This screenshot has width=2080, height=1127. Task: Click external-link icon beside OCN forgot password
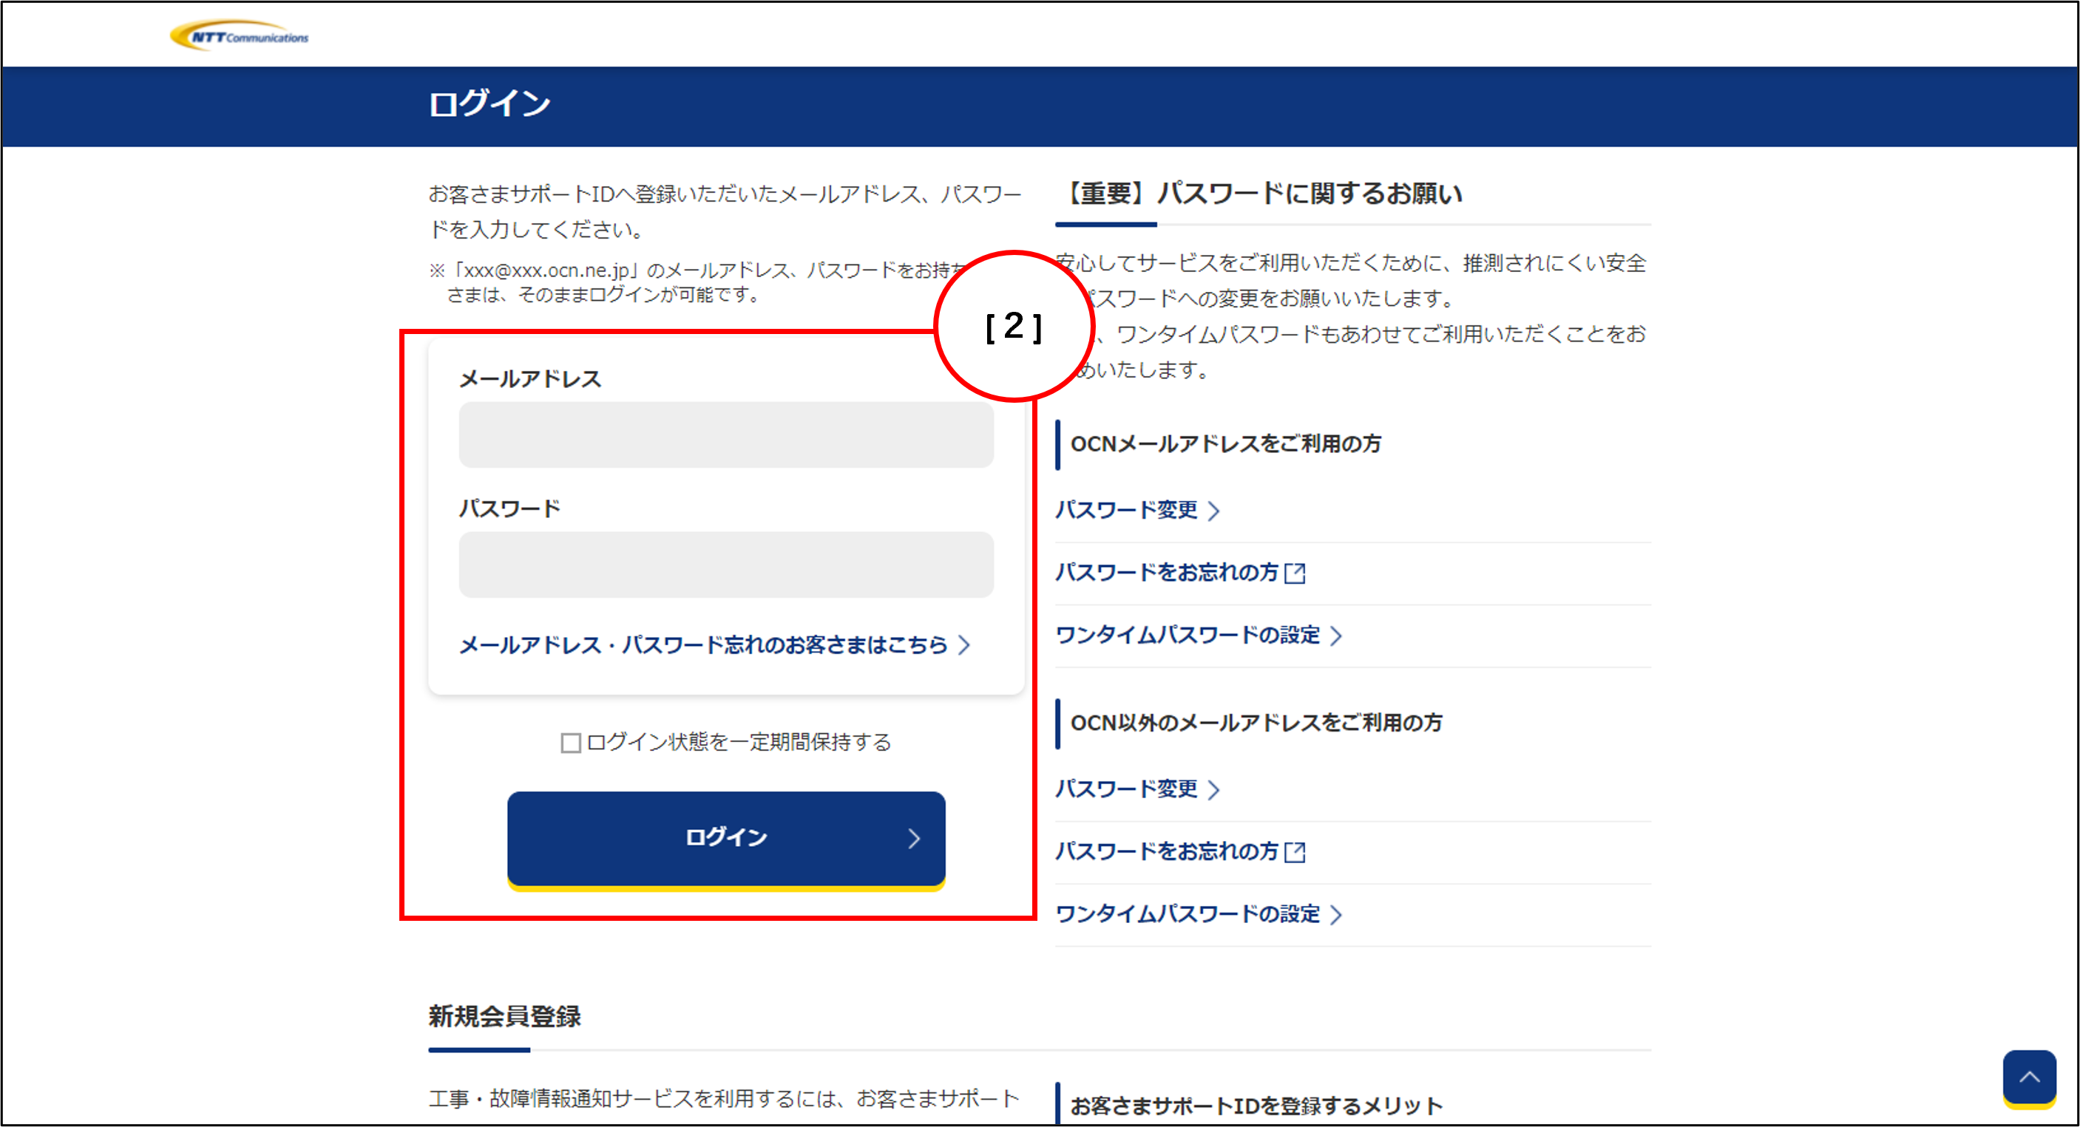click(1294, 573)
